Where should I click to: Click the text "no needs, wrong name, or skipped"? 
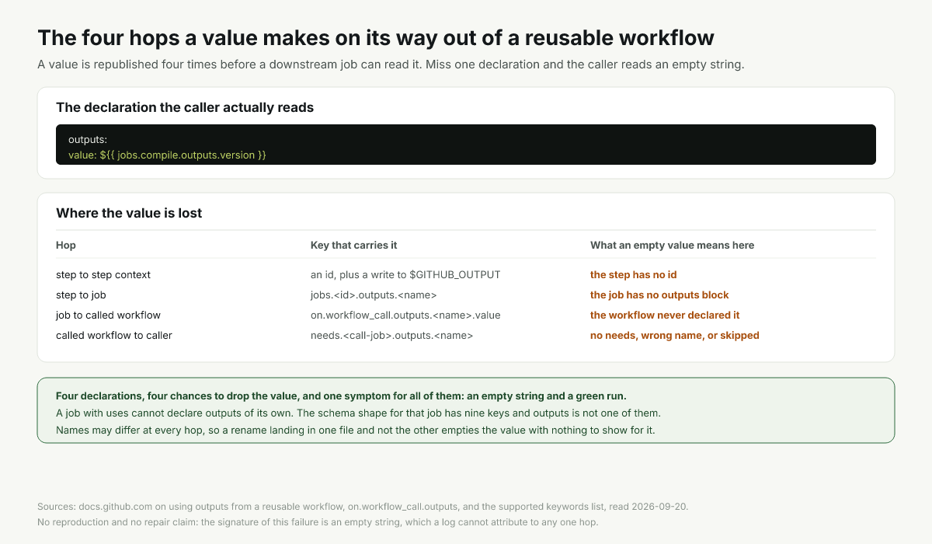(x=675, y=335)
